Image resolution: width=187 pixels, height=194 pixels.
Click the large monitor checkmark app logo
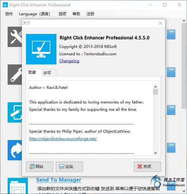click(41, 49)
